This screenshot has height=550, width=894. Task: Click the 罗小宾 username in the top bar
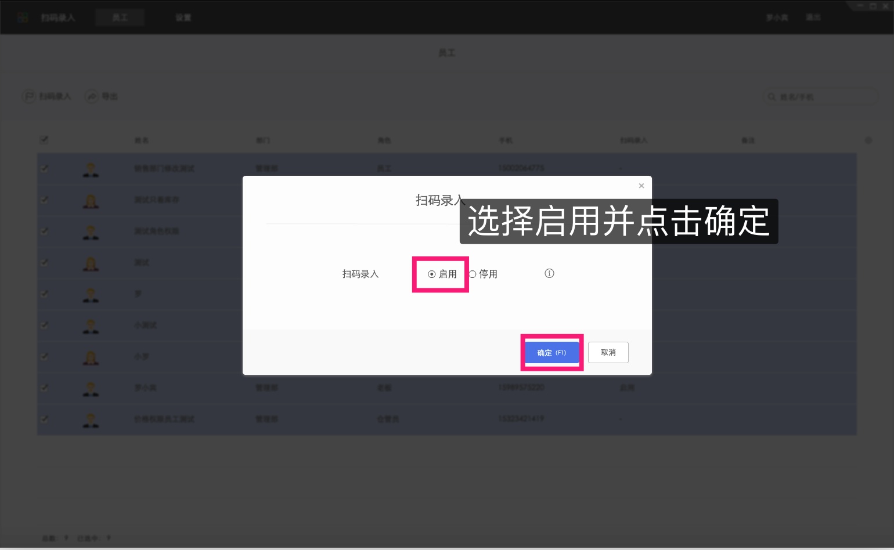(x=776, y=17)
